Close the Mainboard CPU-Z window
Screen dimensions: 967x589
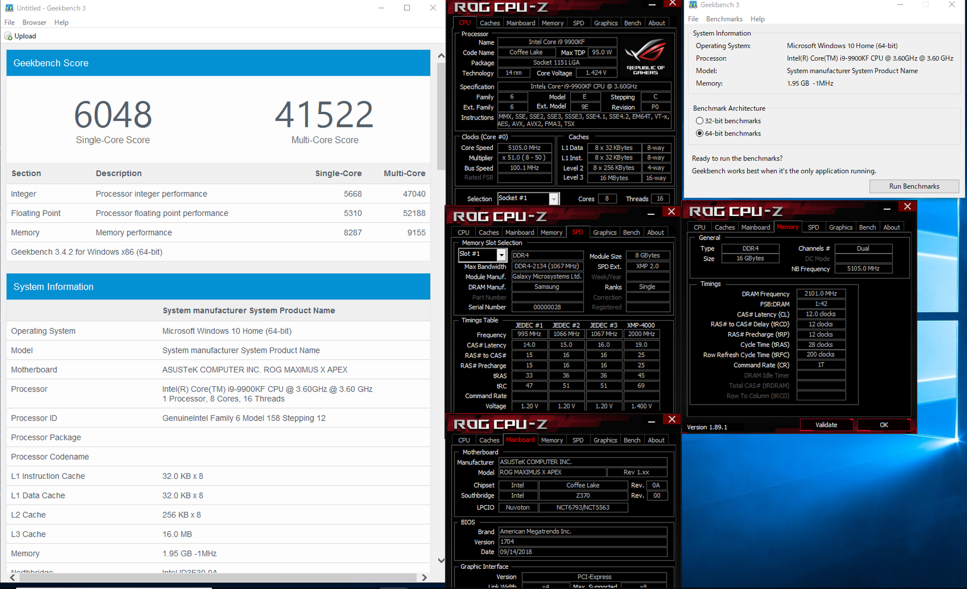coord(672,419)
